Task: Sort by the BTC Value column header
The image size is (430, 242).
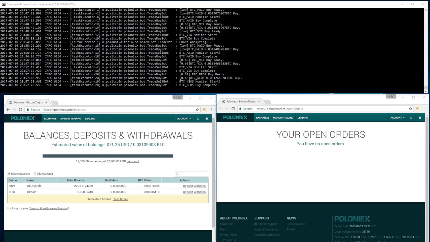Action: (144, 180)
